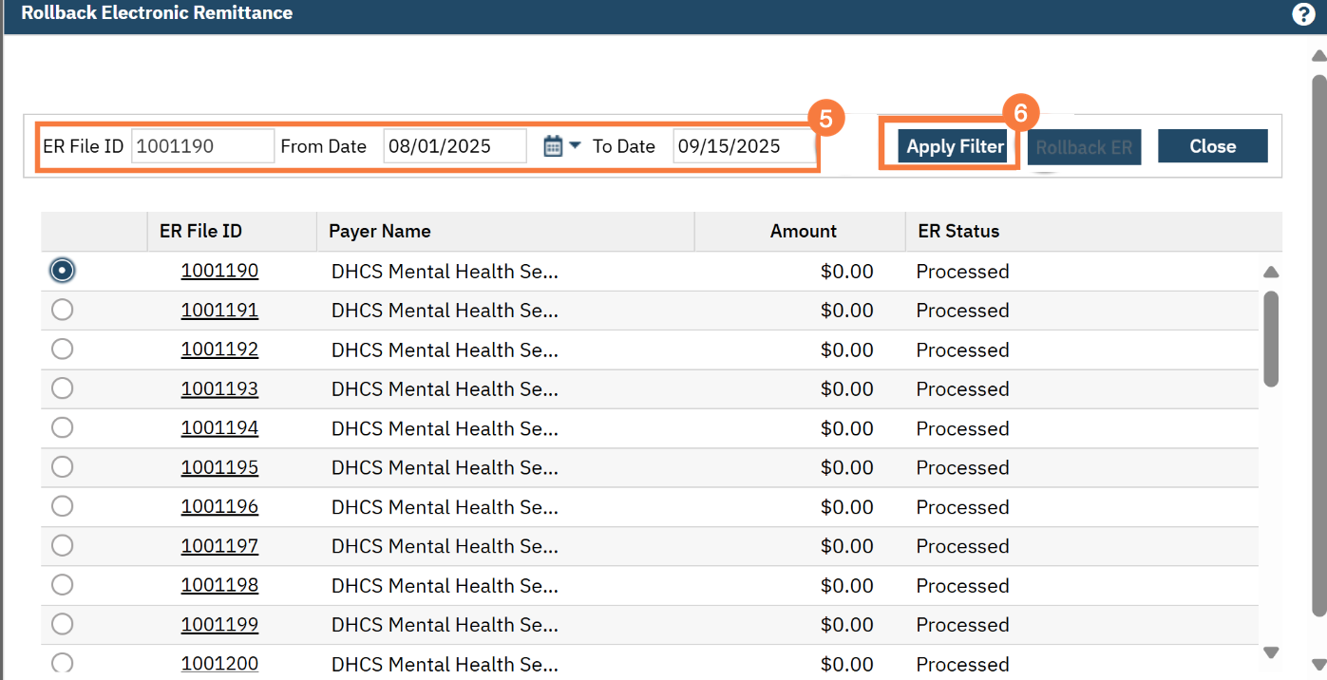Select radio button for ER file 1001193
The image size is (1327, 680).
(x=62, y=388)
